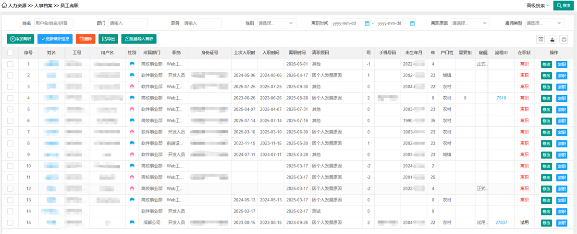Open the 离职原因 reason dropdown

pyautogui.click(x=470, y=23)
